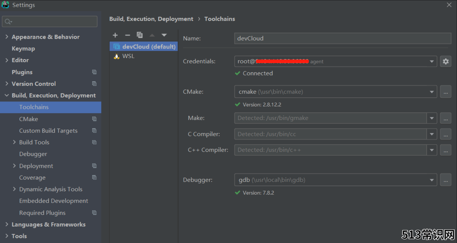Click project-level icon beside Required Plugins
This screenshot has height=243, width=457.
(x=94, y=213)
